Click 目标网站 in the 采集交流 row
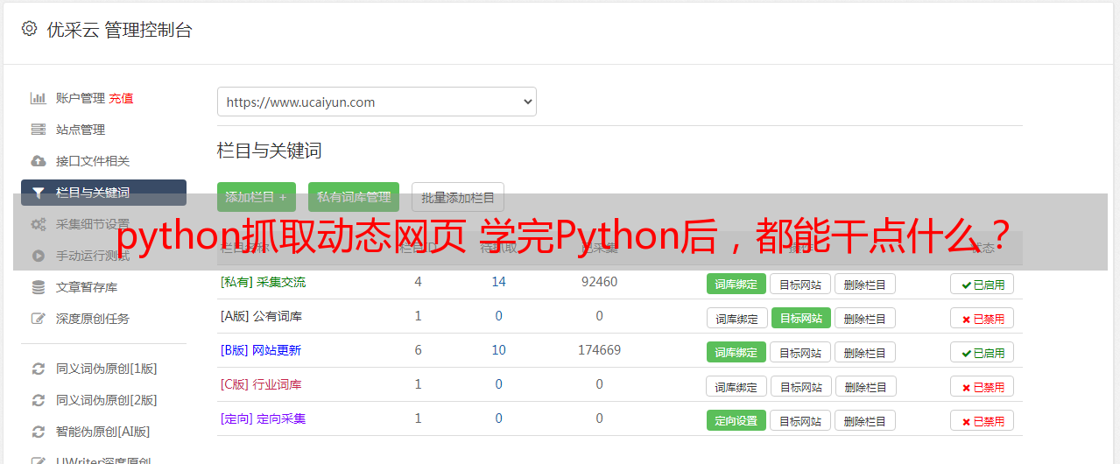 [x=800, y=284]
